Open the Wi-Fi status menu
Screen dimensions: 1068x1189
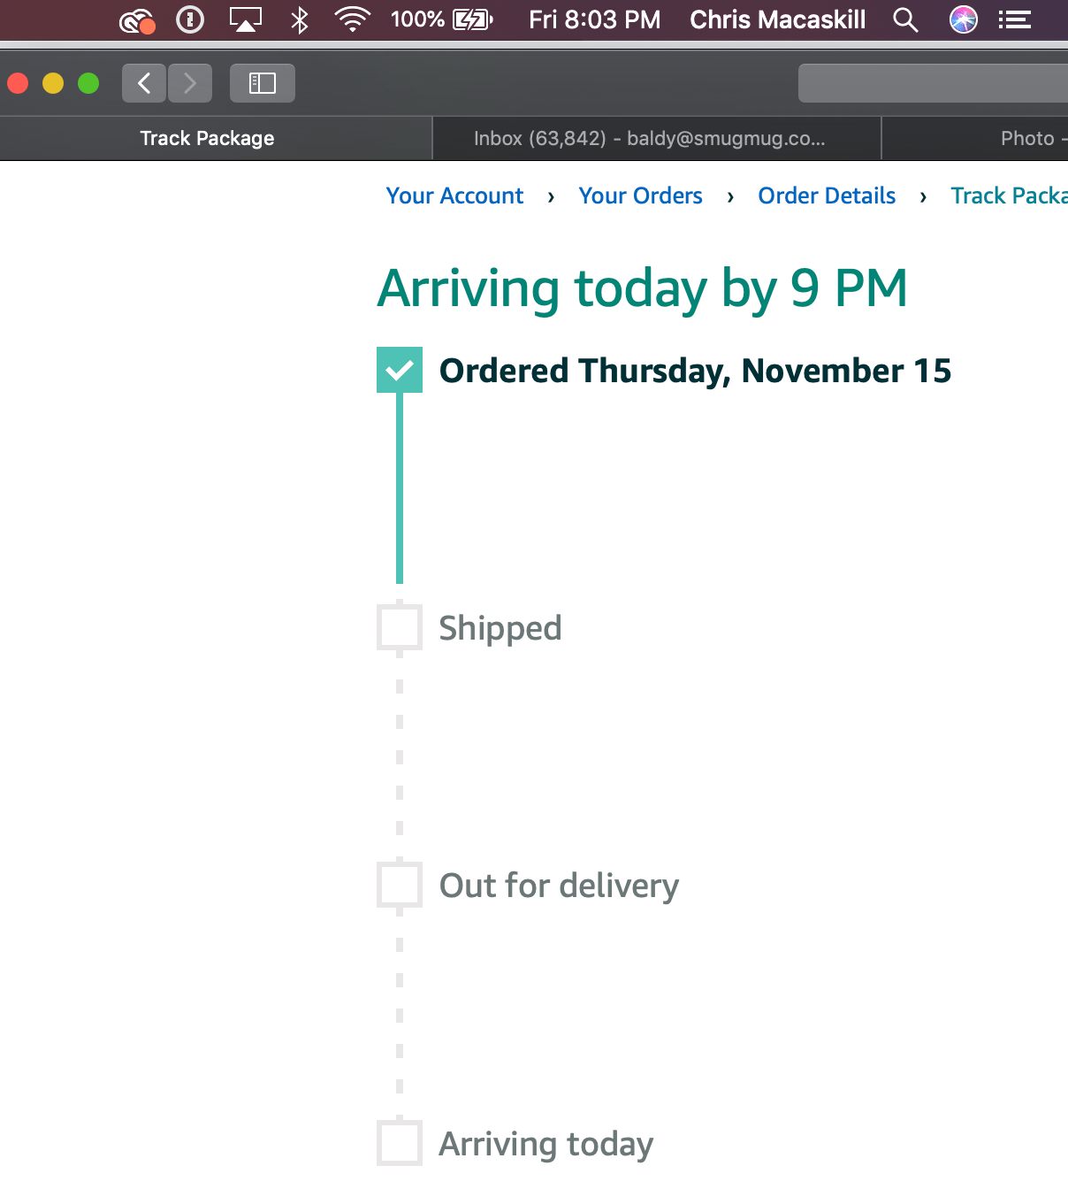[352, 19]
